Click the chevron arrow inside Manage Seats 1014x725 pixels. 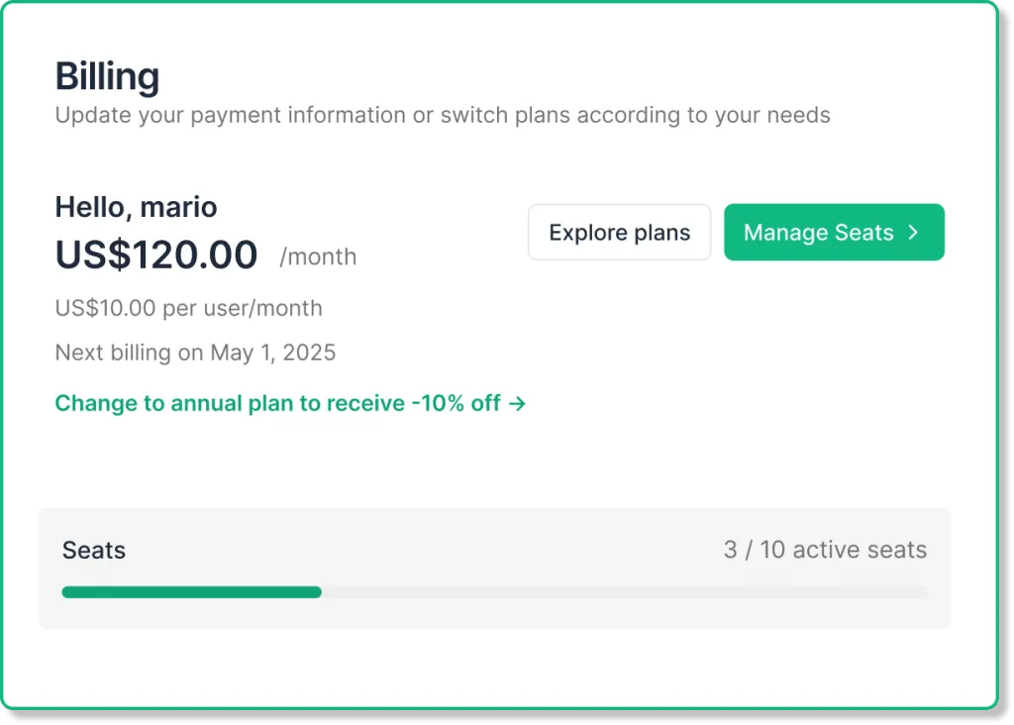tap(913, 232)
